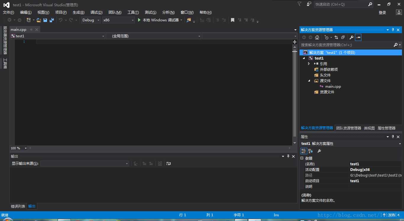
Task: Click the Uncomment Selection icon
Action: click(x=224, y=20)
